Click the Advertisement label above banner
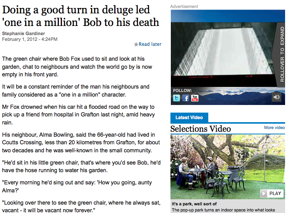Viewport: 287px width, 213px height. pos(184,6)
